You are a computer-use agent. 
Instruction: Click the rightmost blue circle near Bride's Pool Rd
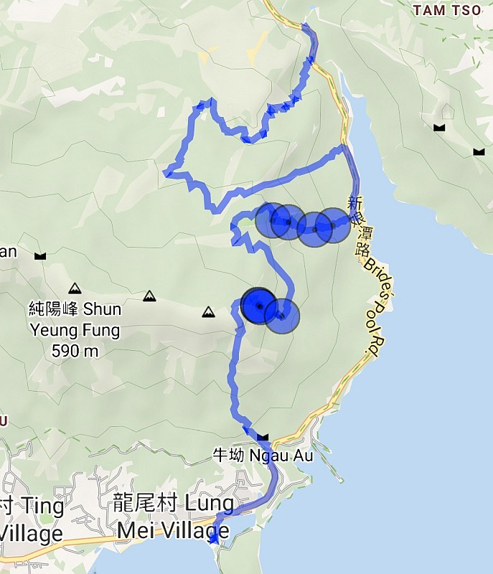[333, 225]
